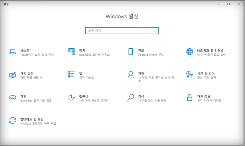The image size is (245, 146).
Task: Click the 앱 title text
Action: (80, 74)
